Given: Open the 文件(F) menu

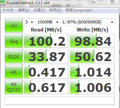Looking at the screenshot, I should (8, 10).
